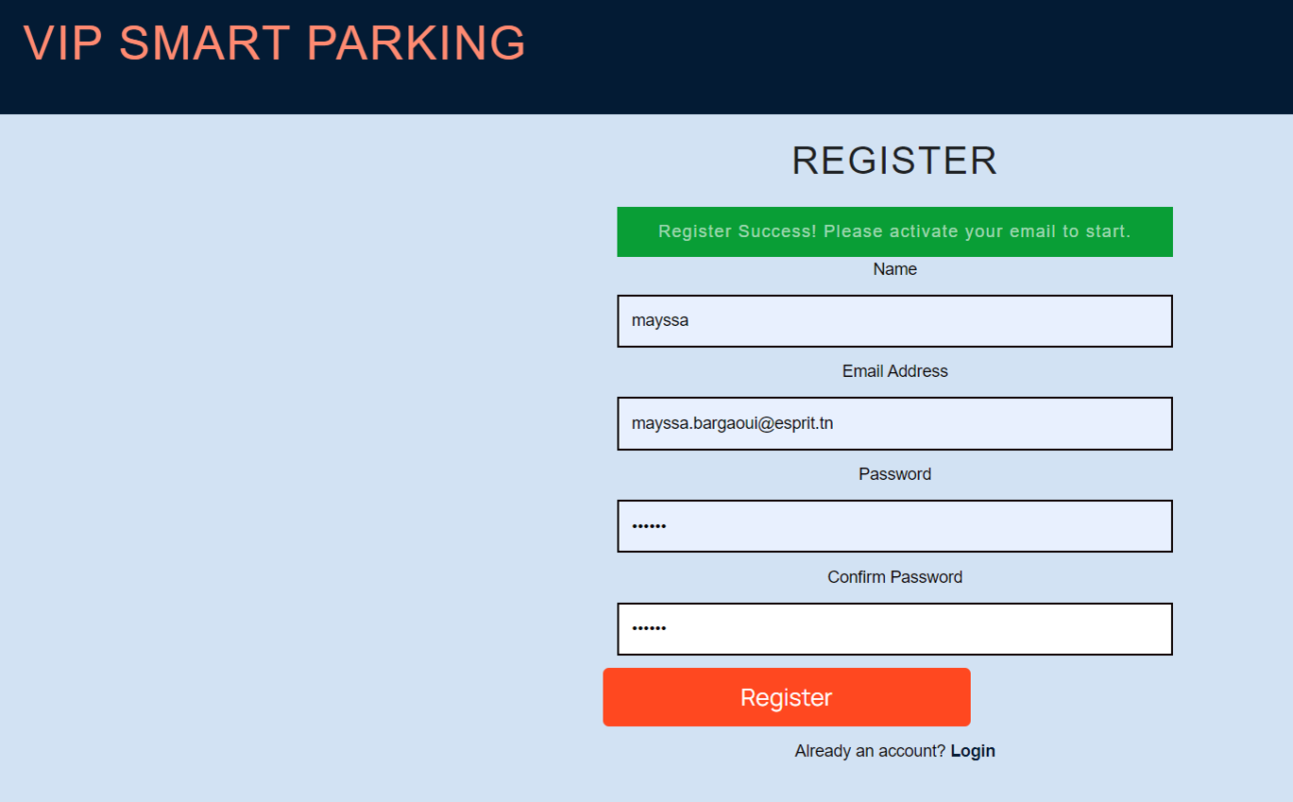
Task: Click the Name field label
Action: 894,269
